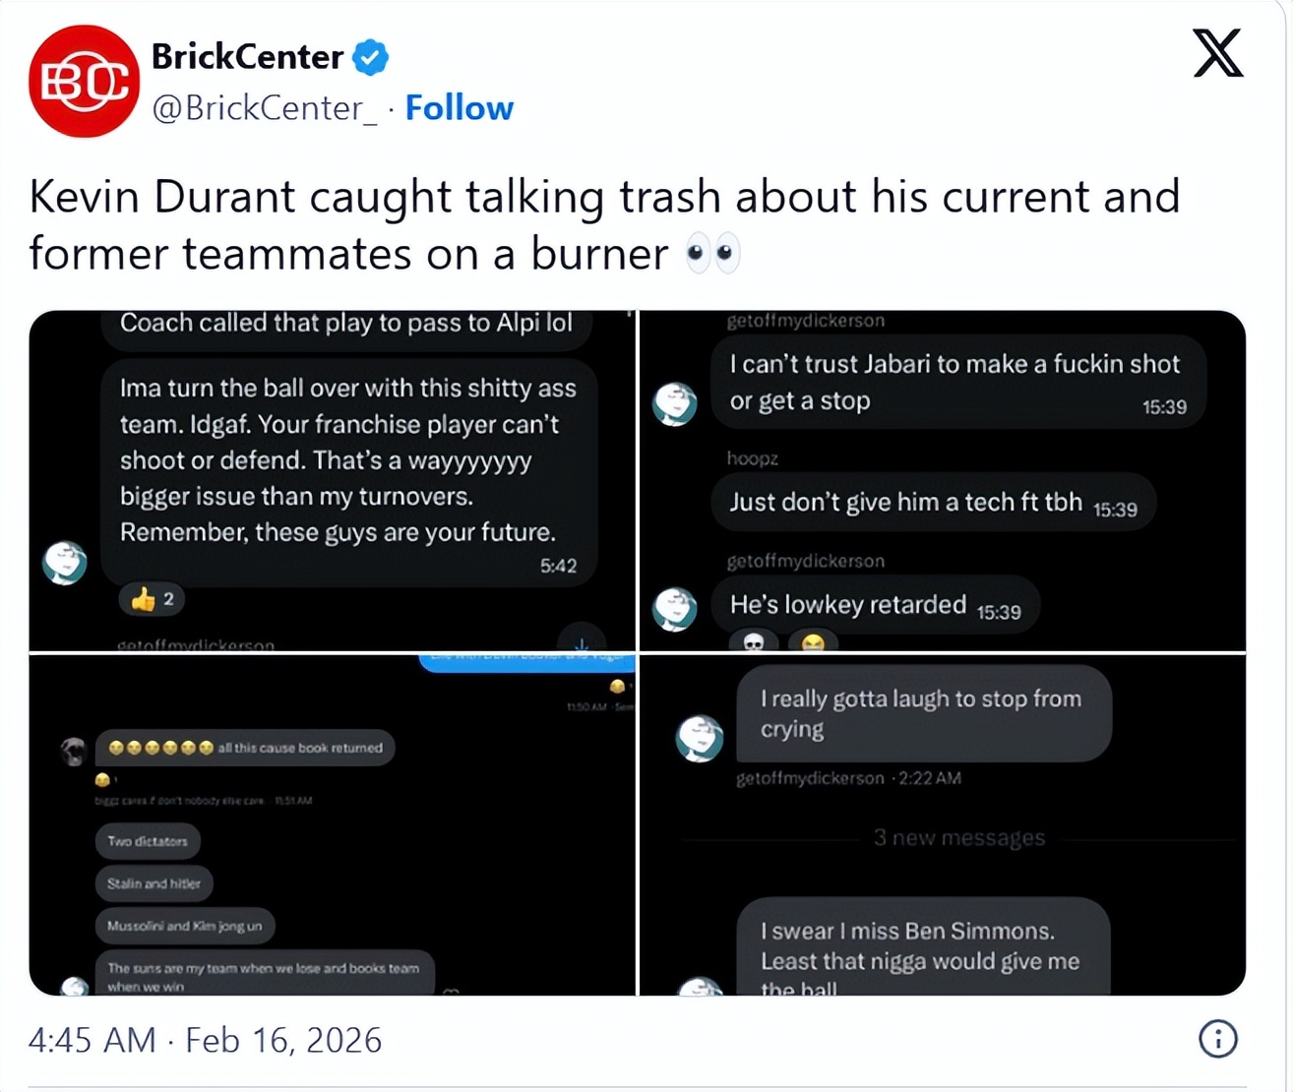Open the image with "Two dictators" message
This screenshot has width=1293, height=1092.
coord(333,824)
